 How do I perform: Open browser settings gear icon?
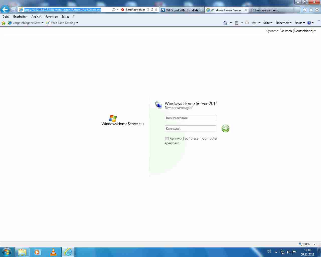point(317,10)
